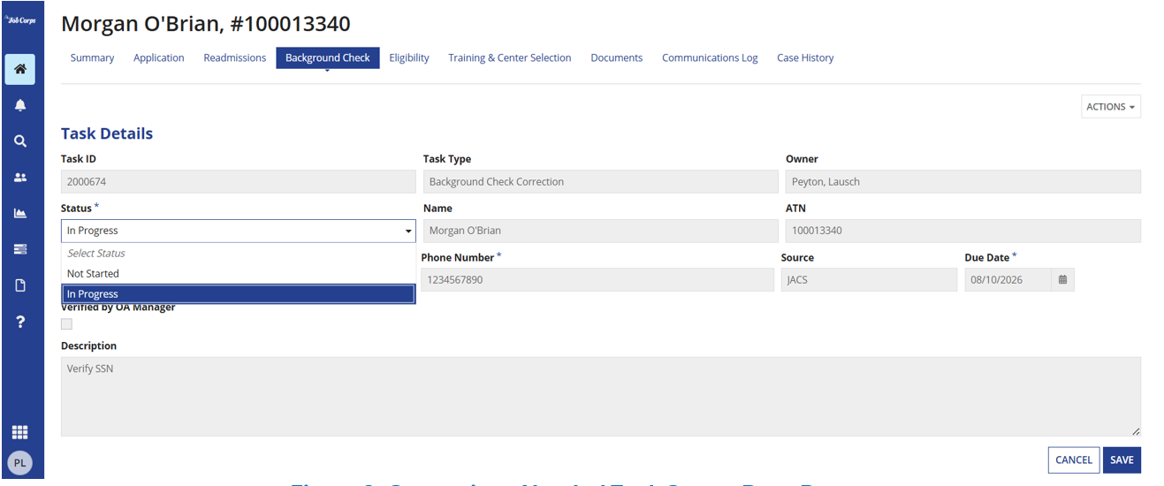Click the SAVE button
1164x486 pixels.
tap(1122, 460)
